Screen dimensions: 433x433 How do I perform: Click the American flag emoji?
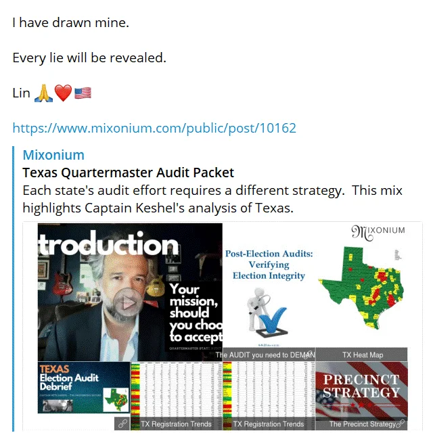tap(83, 93)
